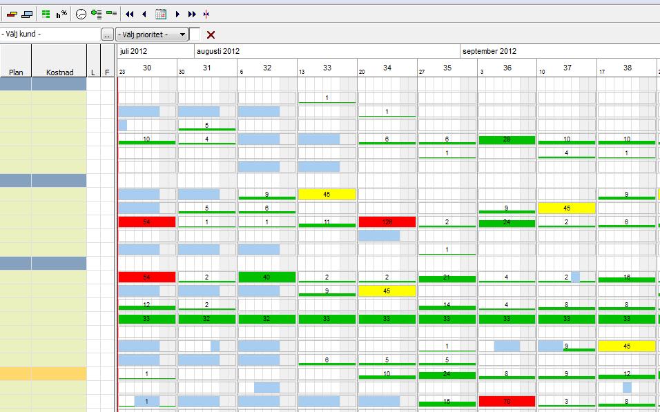This screenshot has width=660, height=412.
Task: Click the 15 cell in week 35
Action: coord(447,401)
